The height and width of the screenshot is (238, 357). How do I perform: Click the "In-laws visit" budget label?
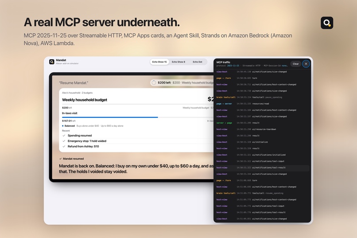(70, 113)
